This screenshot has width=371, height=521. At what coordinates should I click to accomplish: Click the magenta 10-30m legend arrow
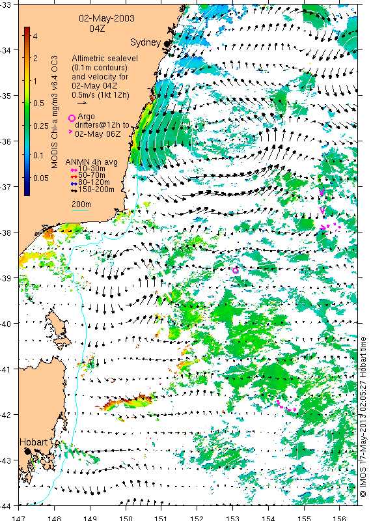point(74,170)
